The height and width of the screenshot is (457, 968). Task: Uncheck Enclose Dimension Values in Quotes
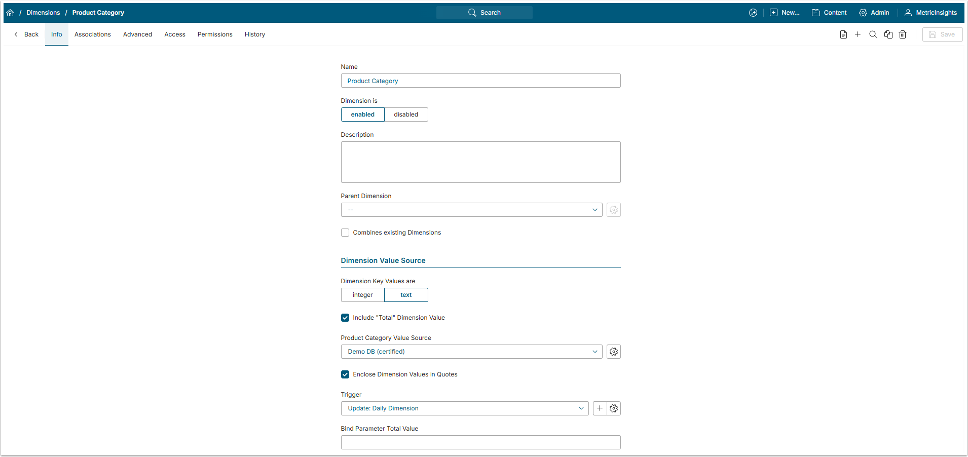tap(345, 374)
